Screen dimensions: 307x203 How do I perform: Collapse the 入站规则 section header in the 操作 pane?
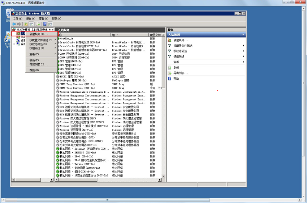(x=243, y=35)
